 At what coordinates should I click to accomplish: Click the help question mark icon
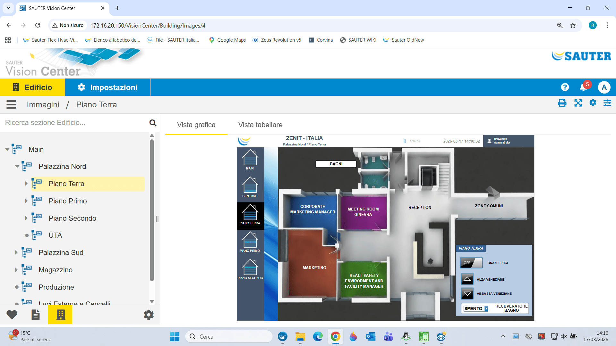pyautogui.click(x=565, y=87)
